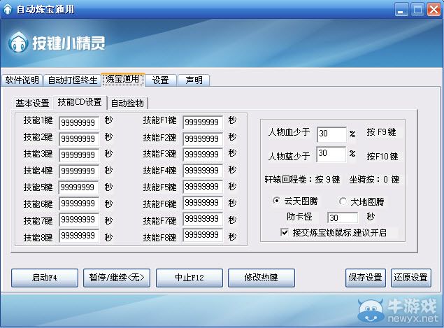Focus the 技能F5键 seconds field
Image resolution: width=444 pixels, height=328 pixels.
tap(203, 187)
